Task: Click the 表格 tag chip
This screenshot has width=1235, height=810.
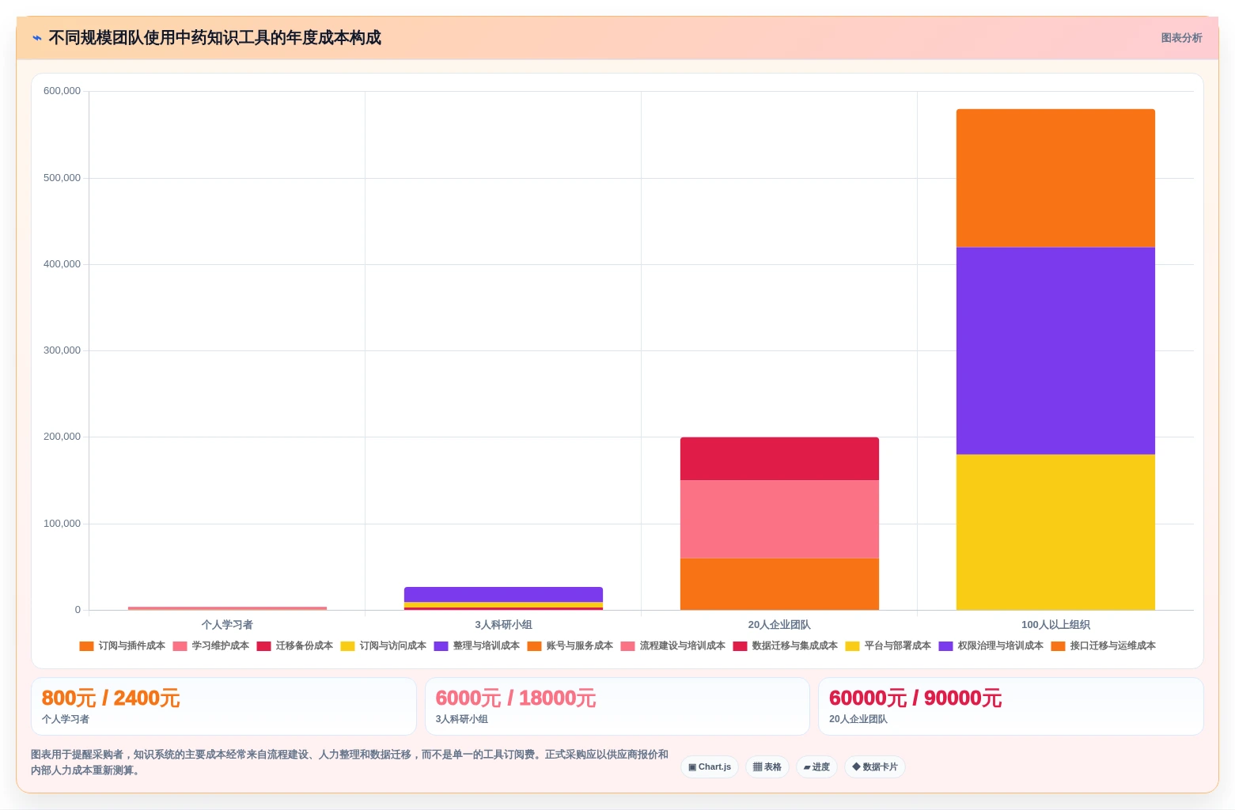Action: [x=767, y=767]
